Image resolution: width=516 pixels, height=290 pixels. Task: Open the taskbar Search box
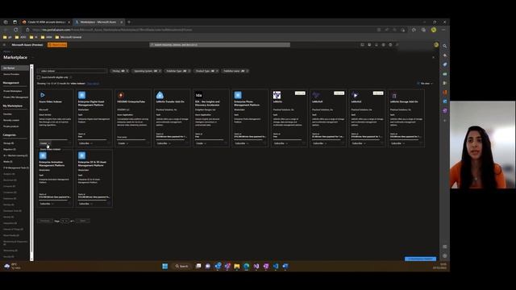point(181,266)
